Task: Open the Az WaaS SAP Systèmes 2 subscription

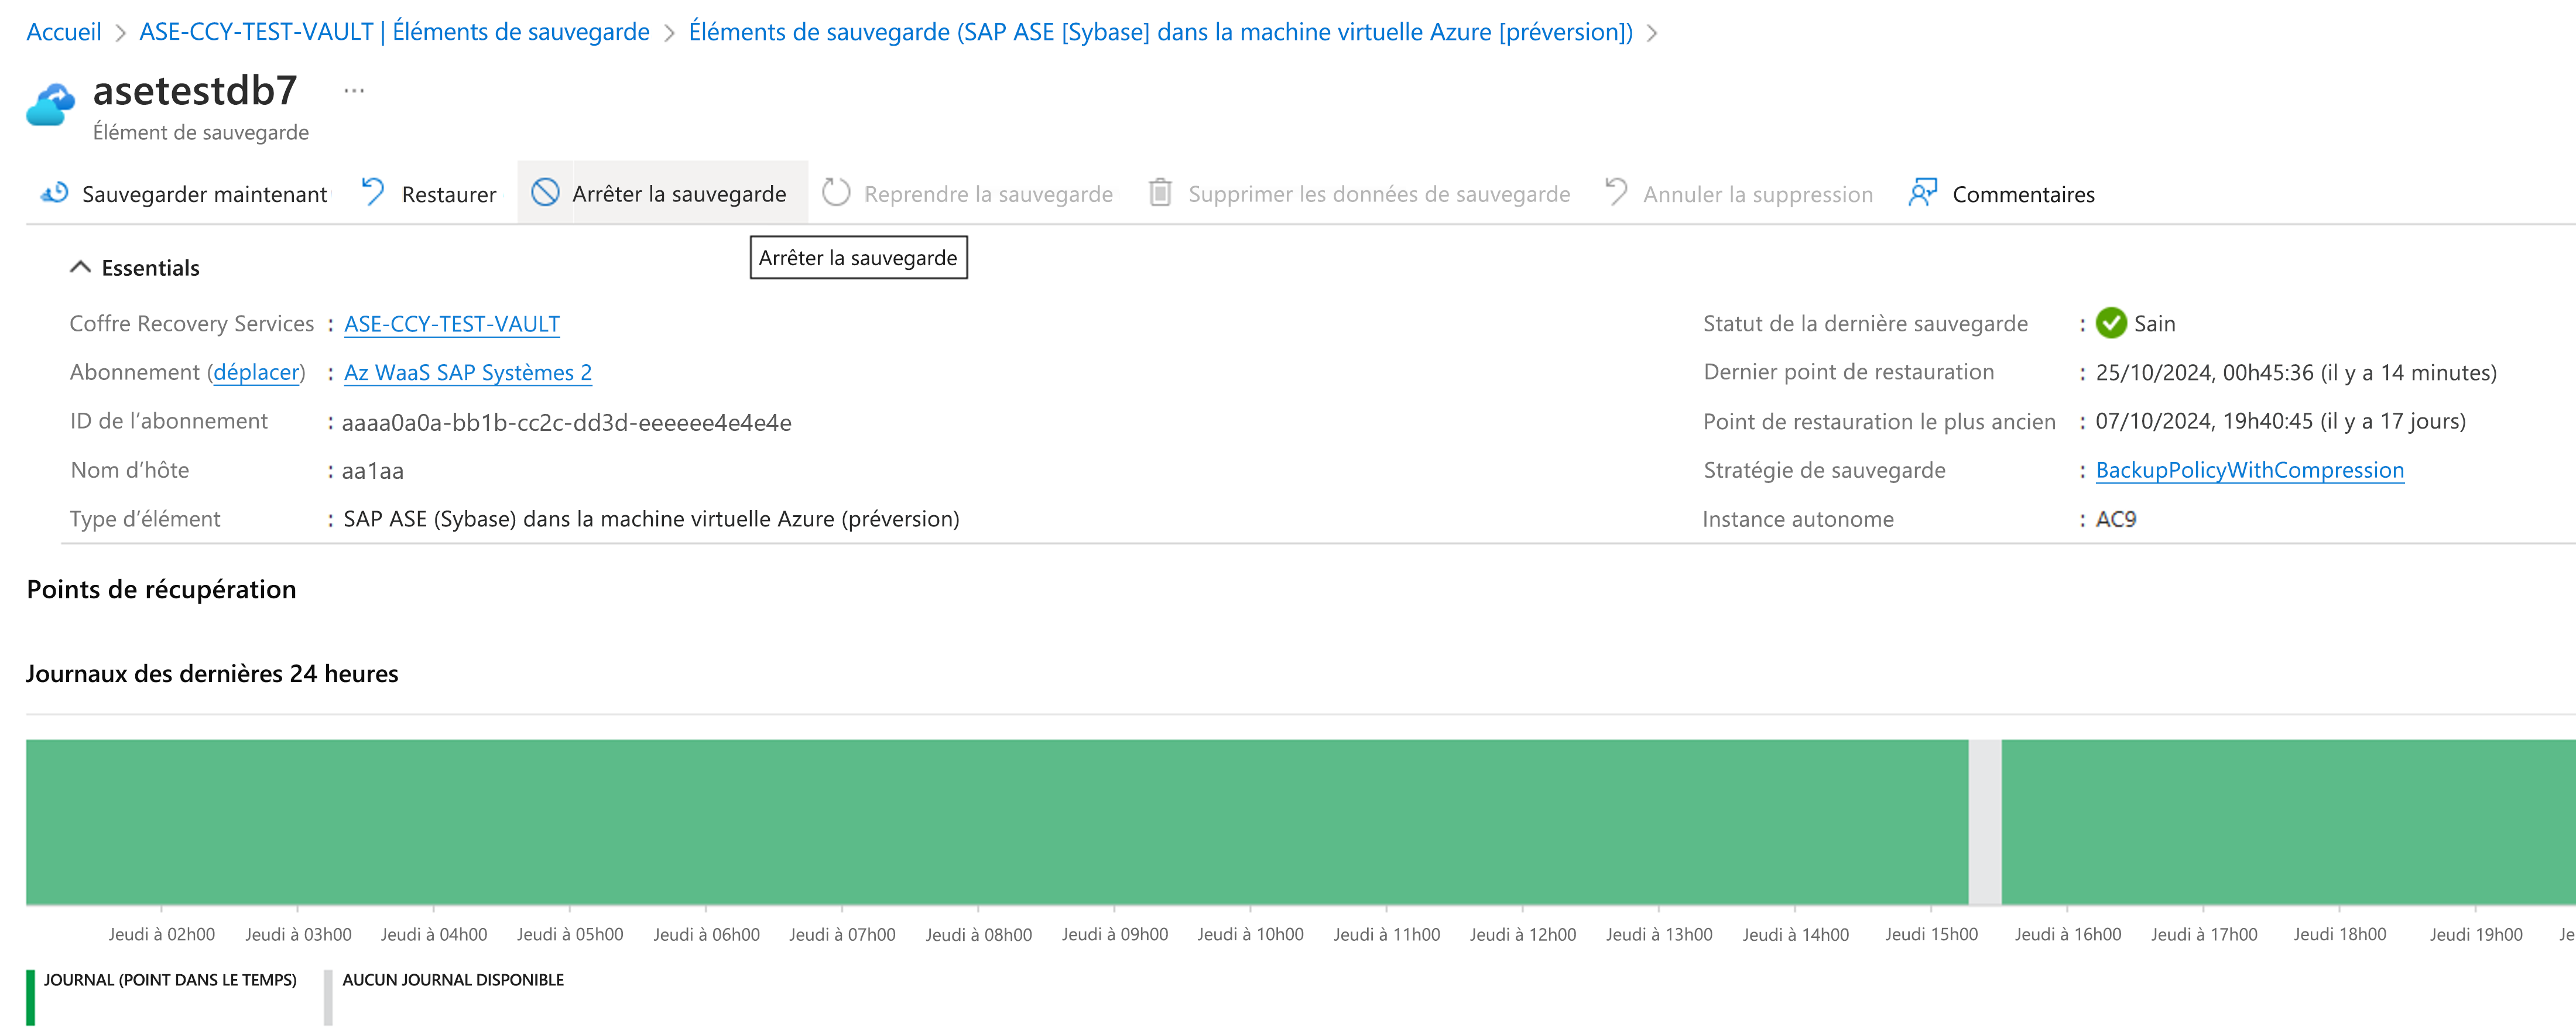Action: point(467,373)
